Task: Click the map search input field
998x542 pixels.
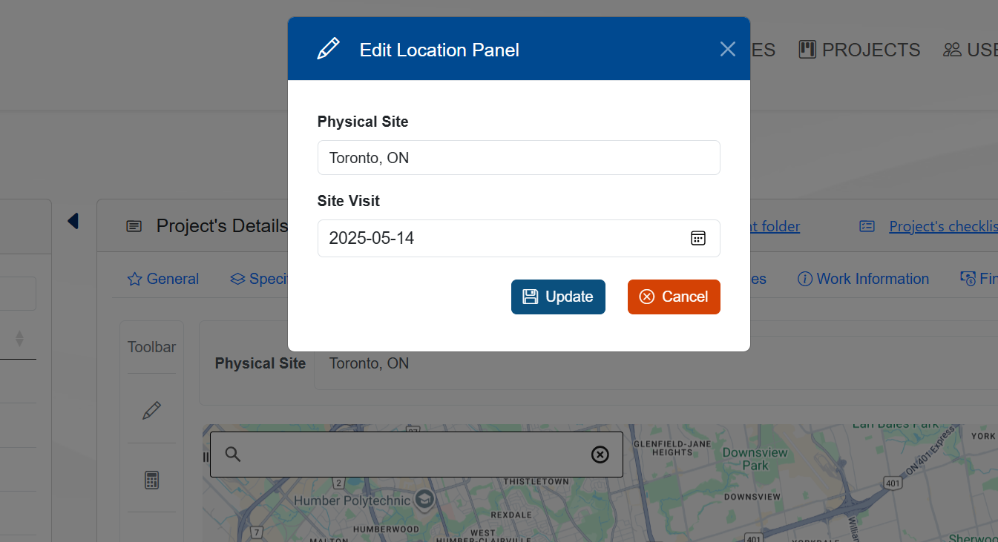Action: tap(416, 455)
